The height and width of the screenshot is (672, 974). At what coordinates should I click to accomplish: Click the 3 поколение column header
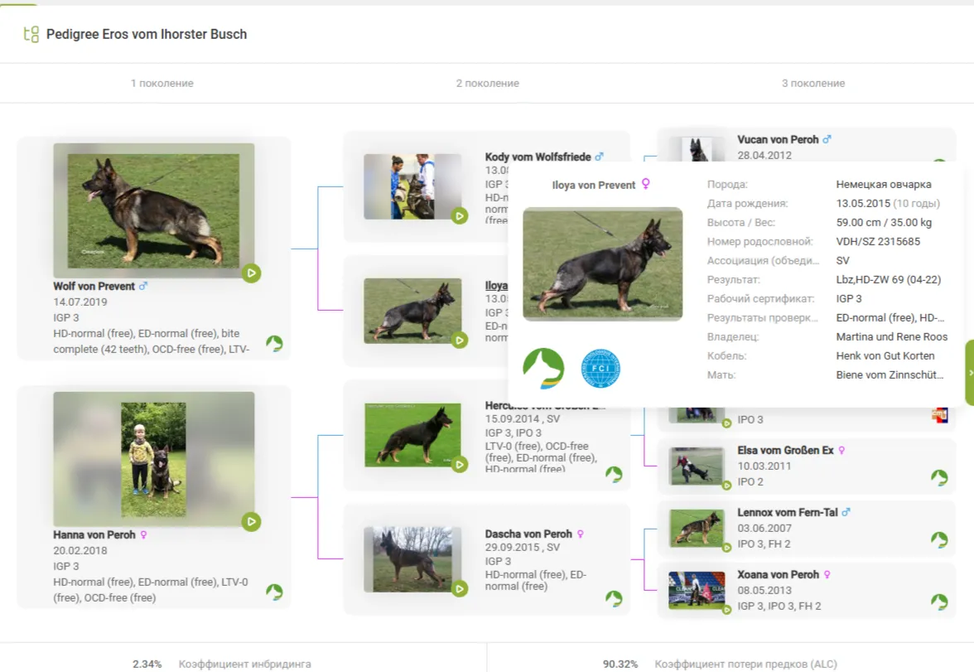[813, 83]
